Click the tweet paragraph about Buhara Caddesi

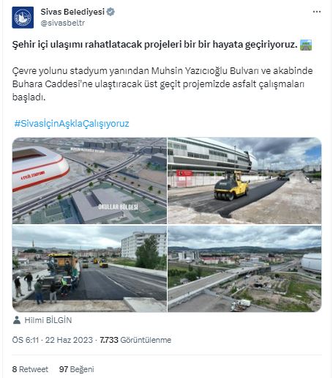(x=162, y=84)
